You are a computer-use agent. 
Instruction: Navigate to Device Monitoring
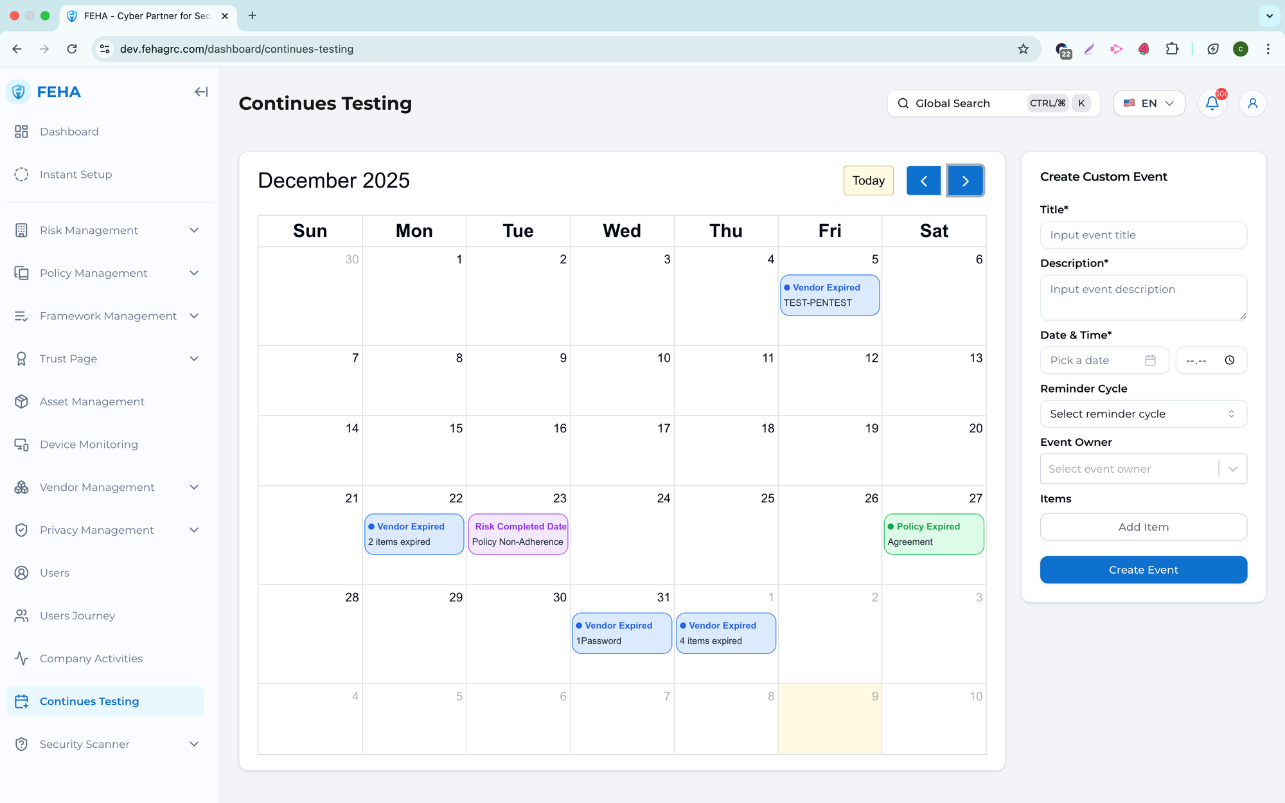coord(89,445)
